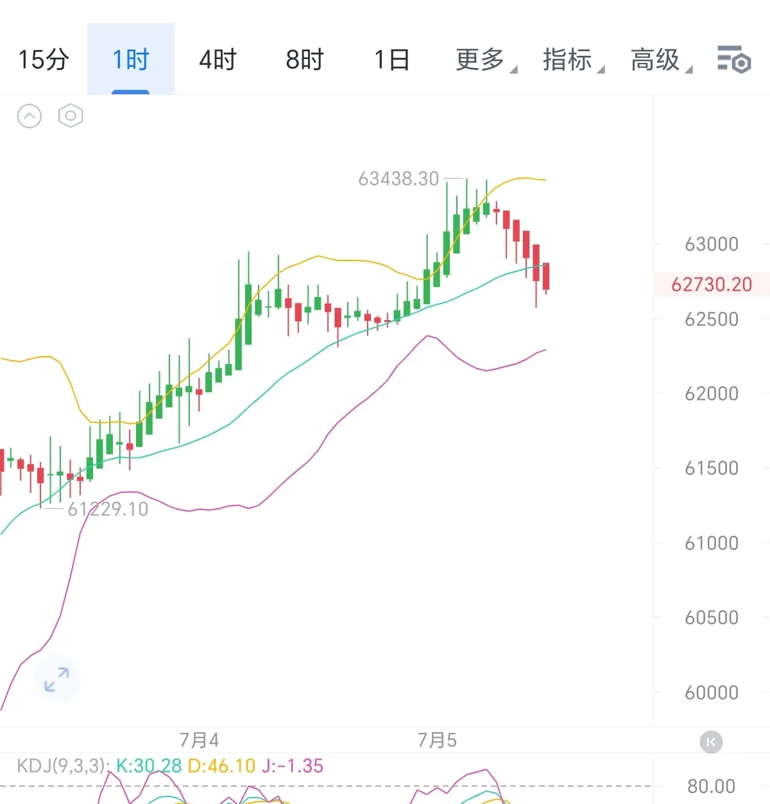Viewport: 770px width, 804px height.
Task: Expand the 更多 timeframe dropdown
Action: click(x=486, y=60)
